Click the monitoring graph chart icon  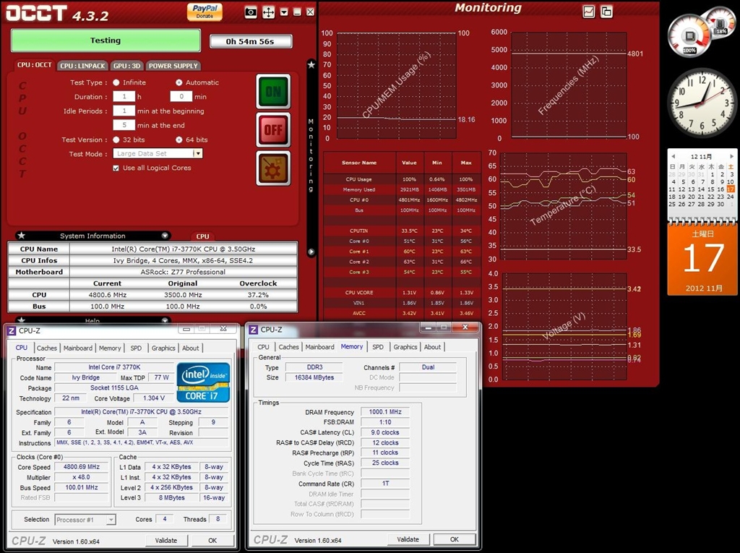pyautogui.click(x=589, y=12)
